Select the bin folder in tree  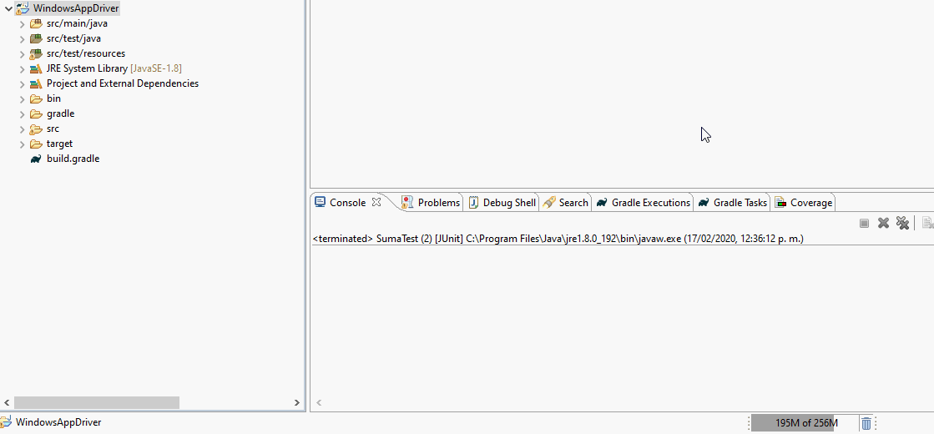(53, 98)
